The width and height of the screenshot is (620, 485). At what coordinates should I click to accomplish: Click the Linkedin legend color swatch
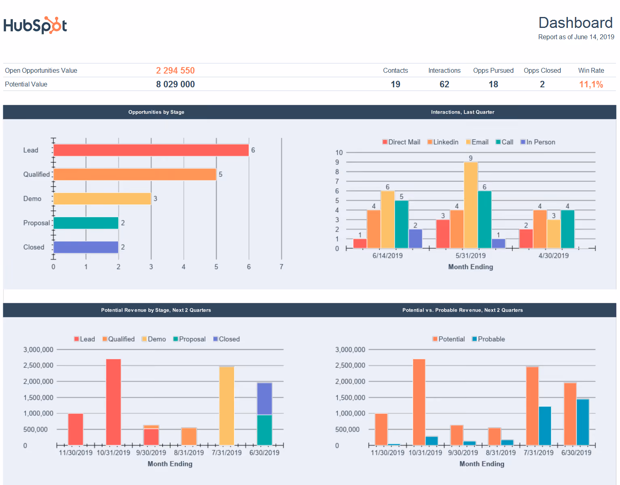click(x=430, y=142)
